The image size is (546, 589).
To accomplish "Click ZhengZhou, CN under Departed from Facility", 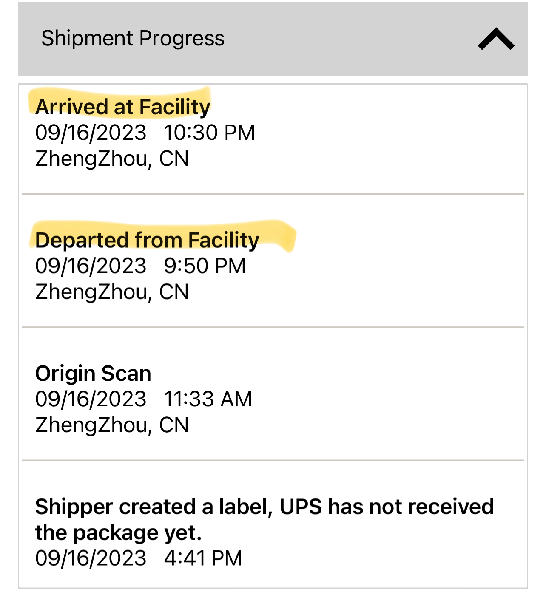I will [112, 292].
